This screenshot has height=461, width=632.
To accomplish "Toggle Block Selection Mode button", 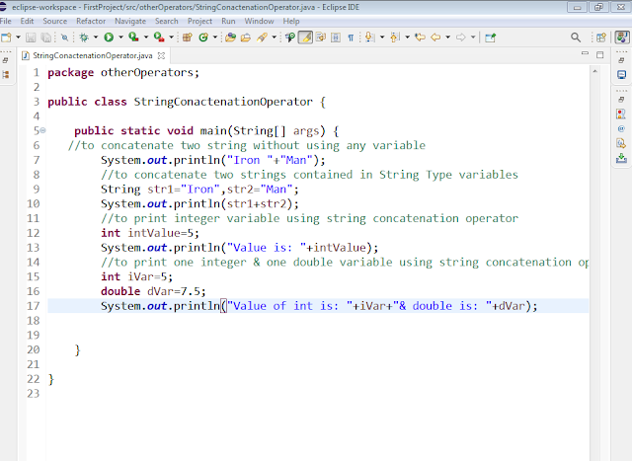I will [336, 38].
